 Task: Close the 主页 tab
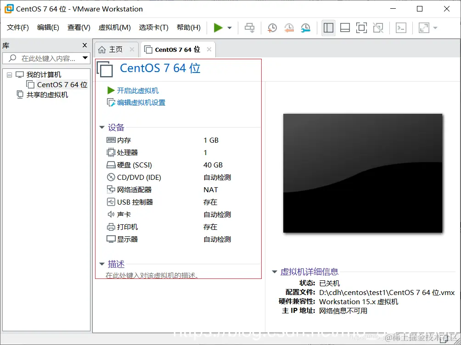[132, 50]
